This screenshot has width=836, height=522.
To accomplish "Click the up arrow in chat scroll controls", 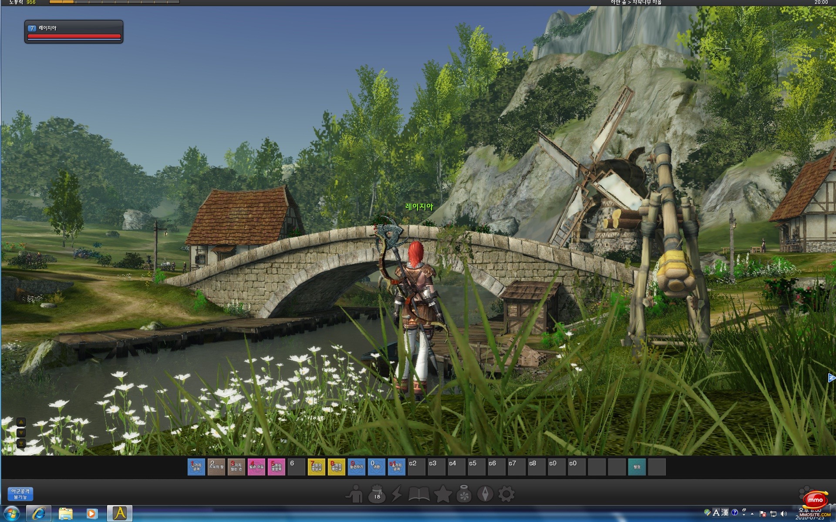I will 21,422.
